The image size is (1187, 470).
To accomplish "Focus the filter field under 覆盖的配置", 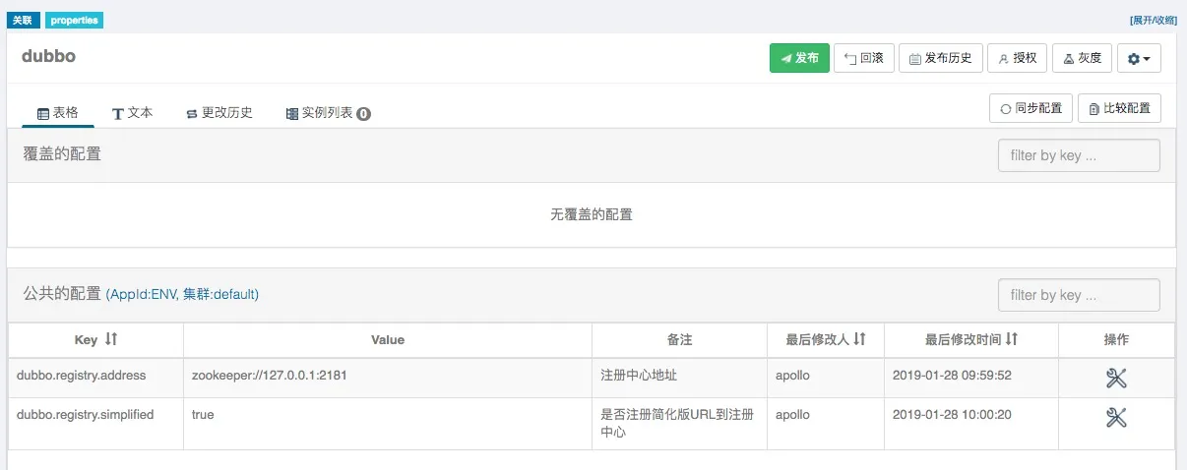I will pyautogui.click(x=1079, y=155).
